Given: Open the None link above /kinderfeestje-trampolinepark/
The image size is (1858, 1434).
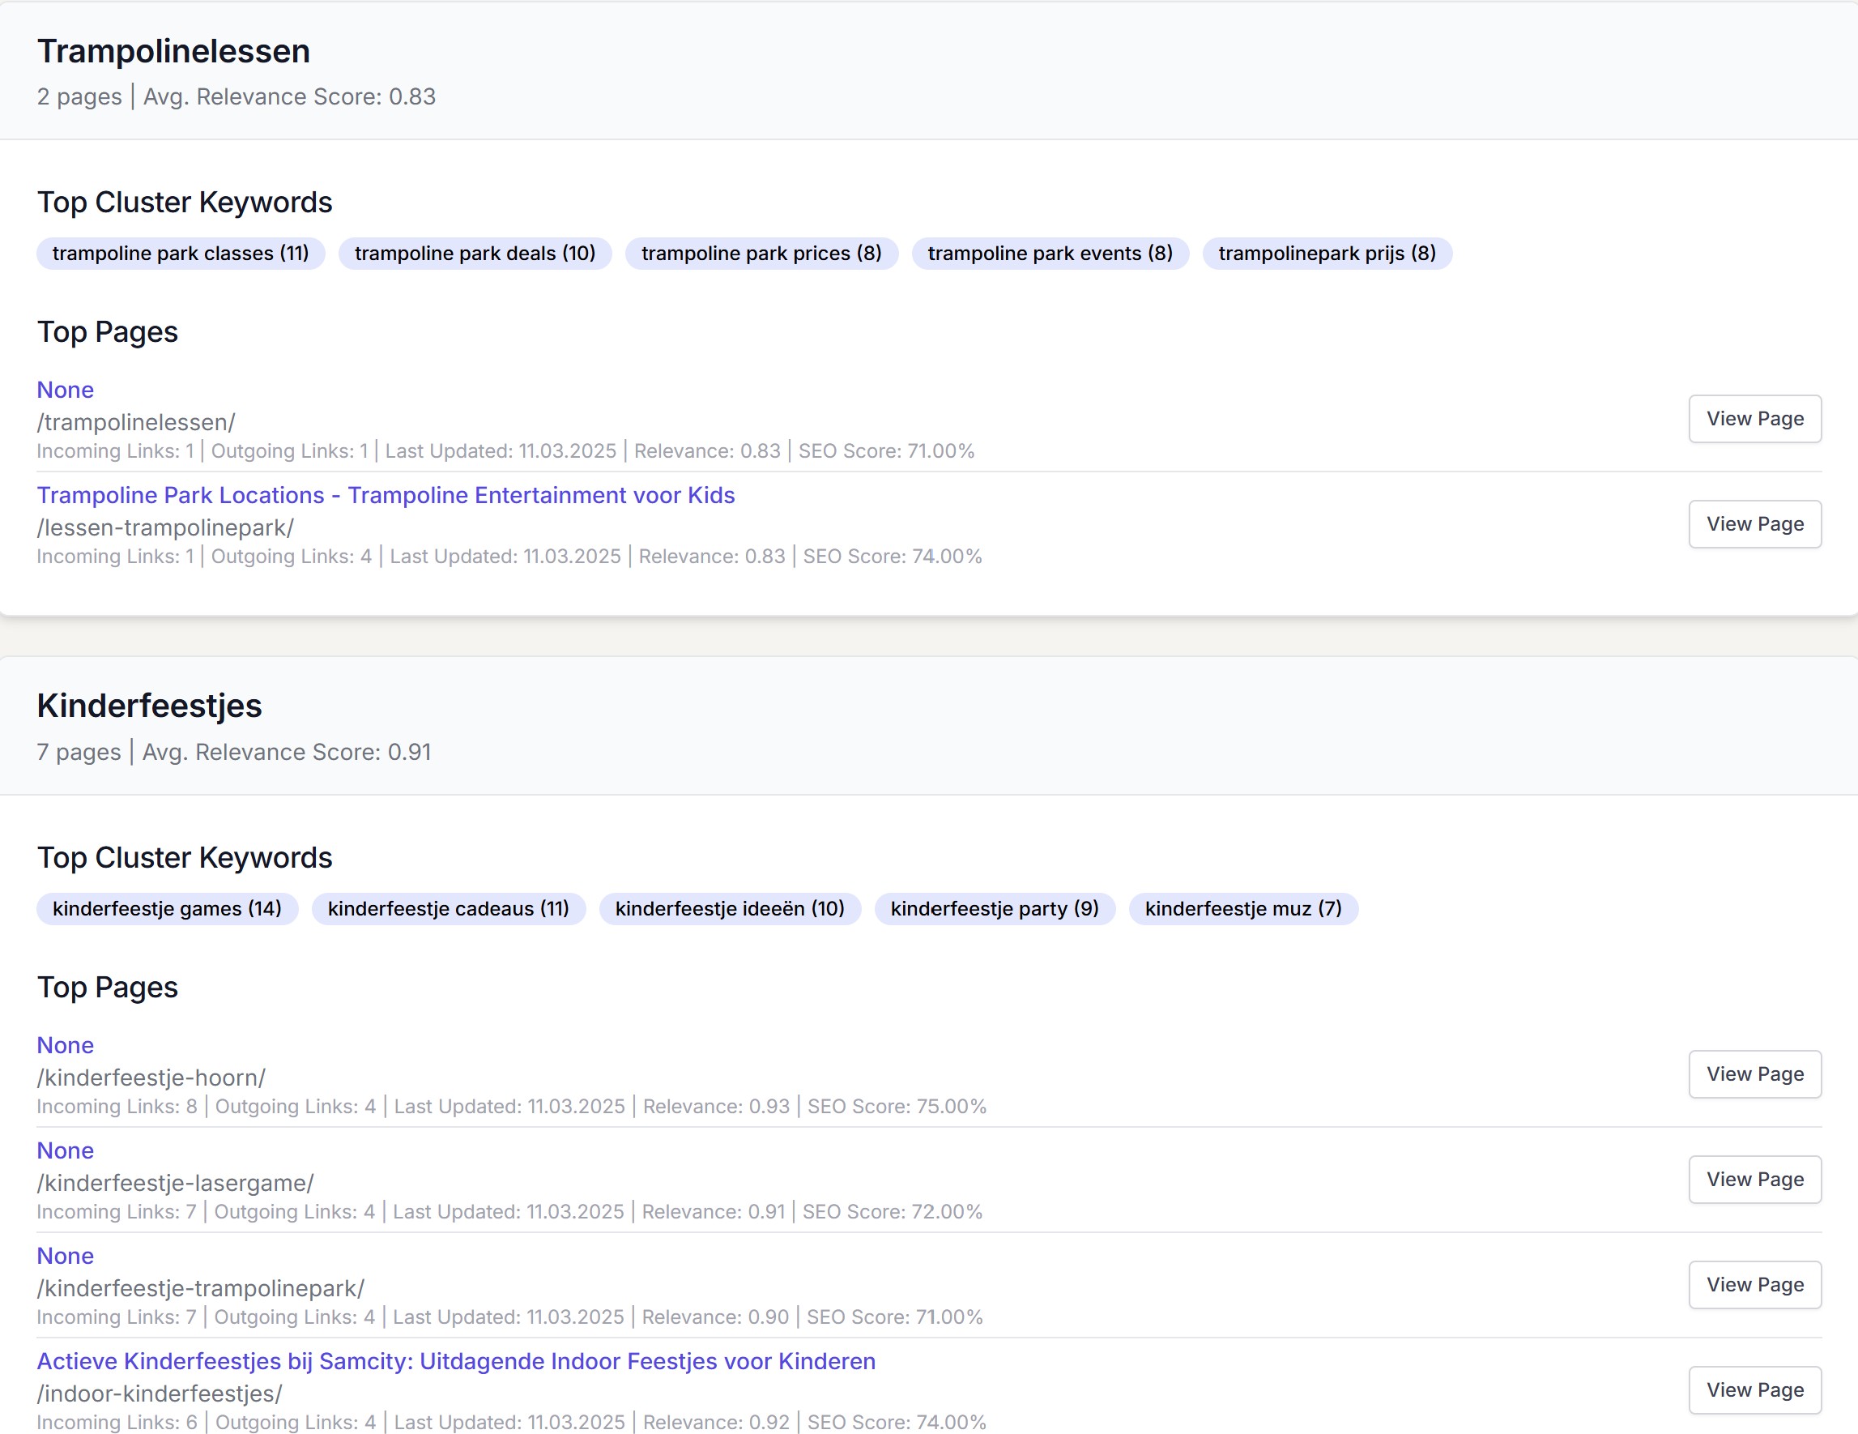Looking at the screenshot, I should tap(65, 1256).
